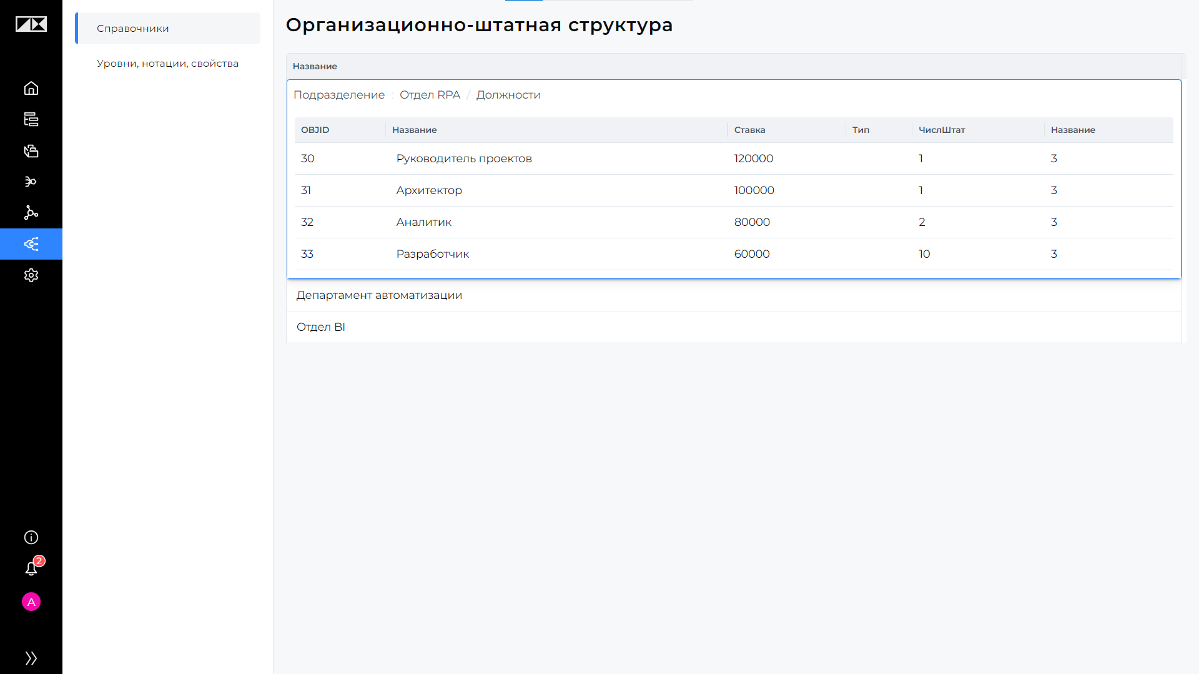The height and width of the screenshot is (674, 1199).
Task: Expand sidebar with double chevron icon
Action: pos(31,658)
